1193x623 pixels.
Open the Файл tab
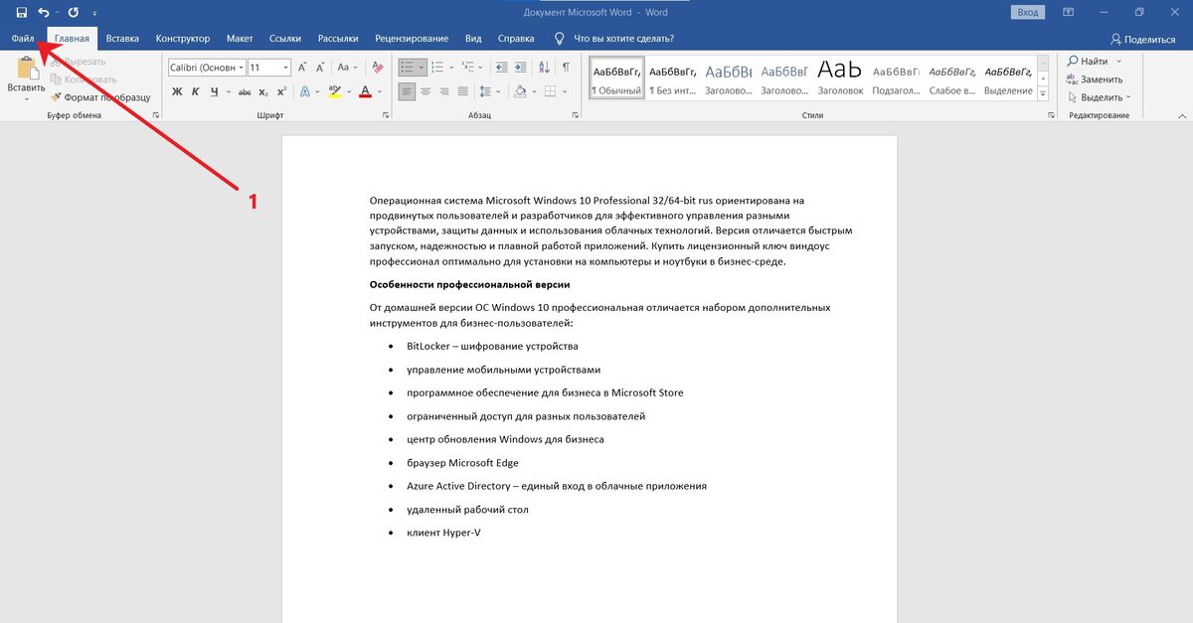pos(23,38)
